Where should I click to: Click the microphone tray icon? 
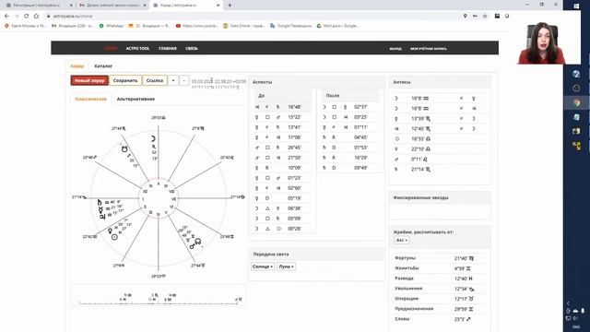[x=583, y=311]
